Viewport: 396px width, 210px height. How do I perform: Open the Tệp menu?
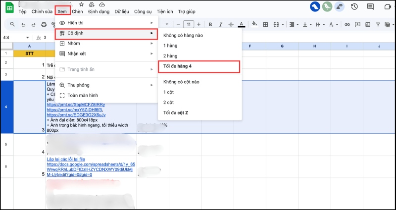pyautogui.click(x=22, y=11)
